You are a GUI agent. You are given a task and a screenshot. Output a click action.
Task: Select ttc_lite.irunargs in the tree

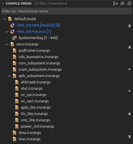pos(34,114)
